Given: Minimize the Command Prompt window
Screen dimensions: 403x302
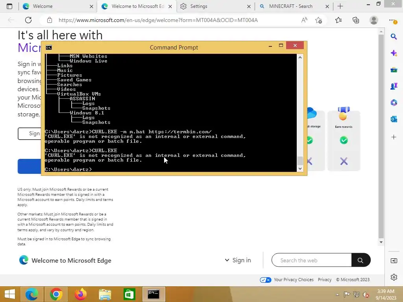Looking at the screenshot, I should click(270, 46).
